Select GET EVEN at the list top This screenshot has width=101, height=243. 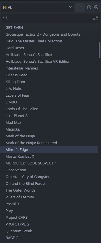pyautogui.click(x=49, y=27)
